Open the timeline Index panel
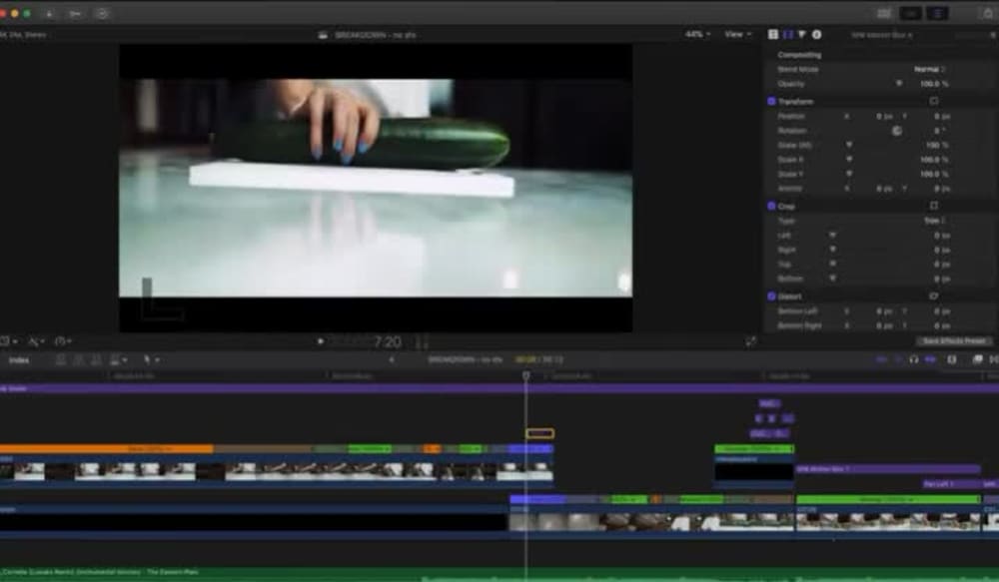Image resolution: width=999 pixels, height=582 pixels. tap(18, 359)
